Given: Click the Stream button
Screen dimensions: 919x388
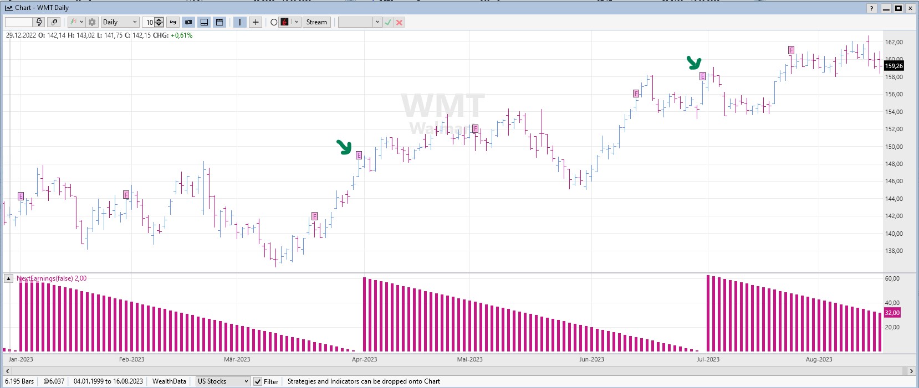Looking at the screenshot, I should [316, 22].
